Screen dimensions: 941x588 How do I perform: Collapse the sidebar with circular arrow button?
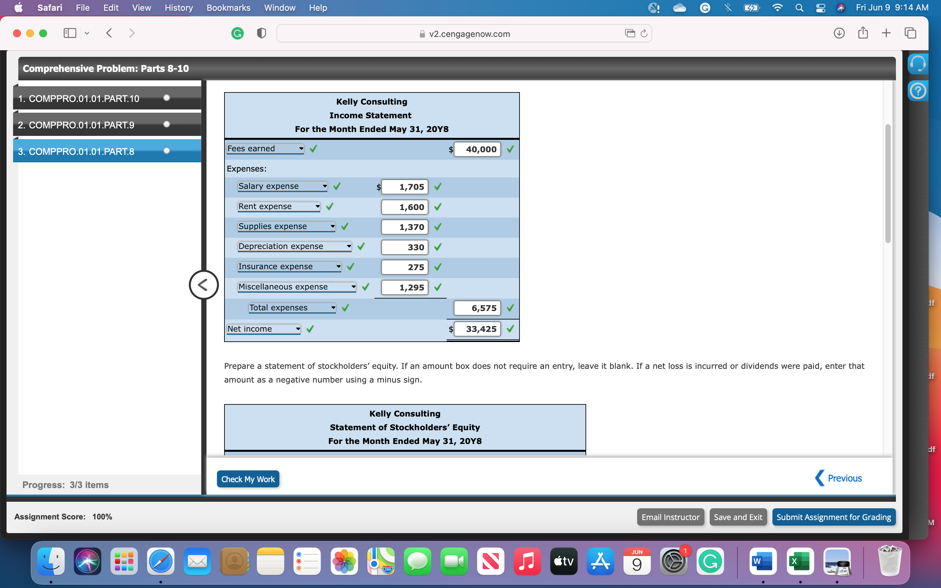tap(203, 285)
